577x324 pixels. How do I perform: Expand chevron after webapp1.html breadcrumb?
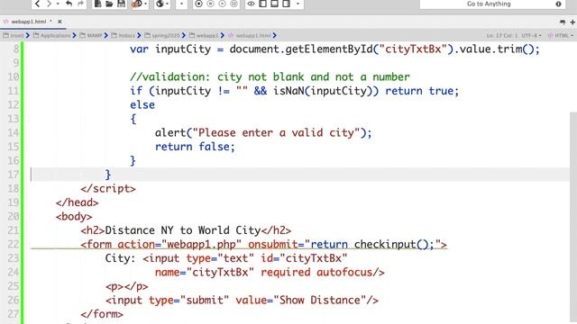click(275, 36)
